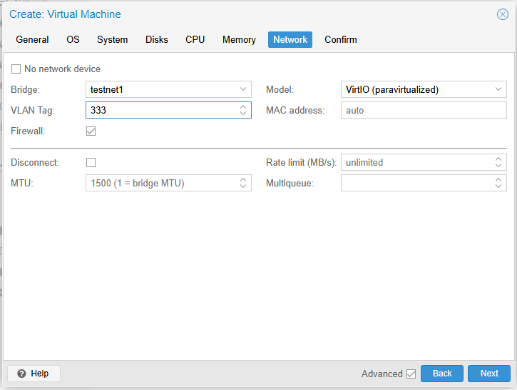Click the VLAN Tag spinner arrows
The width and height of the screenshot is (517, 390).
point(243,110)
